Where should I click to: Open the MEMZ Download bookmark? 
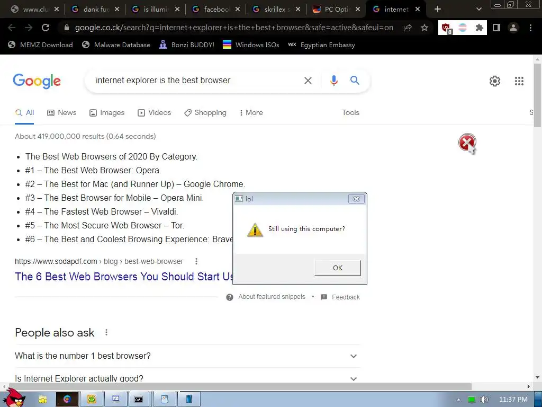pos(40,45)
